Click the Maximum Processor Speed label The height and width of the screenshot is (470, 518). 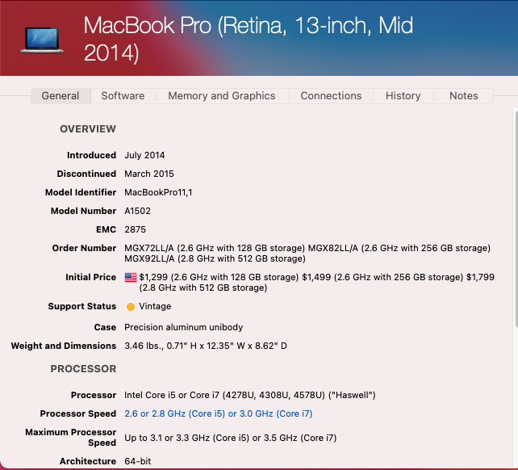coord(71,438)
